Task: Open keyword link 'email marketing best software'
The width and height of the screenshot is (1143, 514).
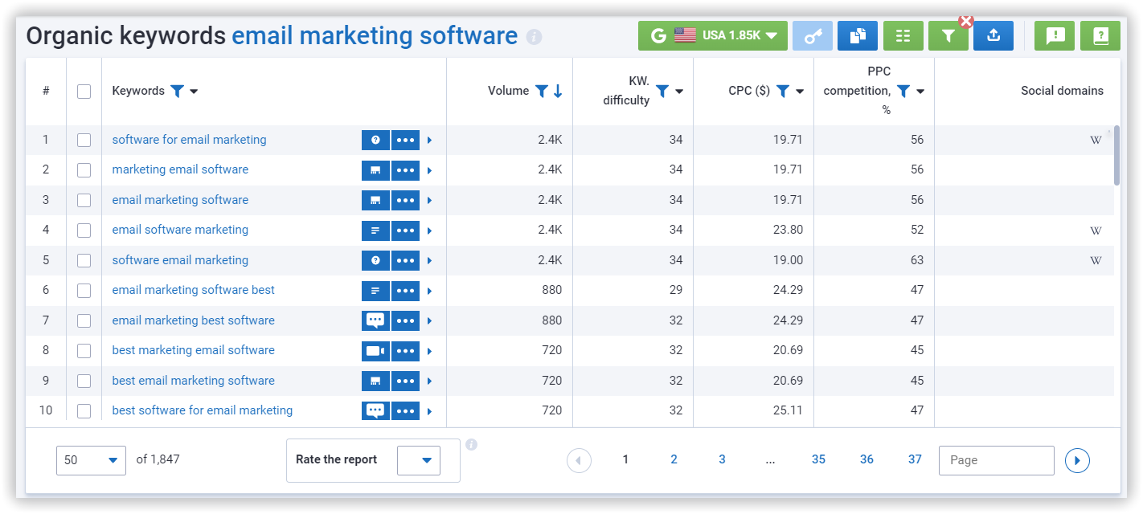Action: coord(193,320)
